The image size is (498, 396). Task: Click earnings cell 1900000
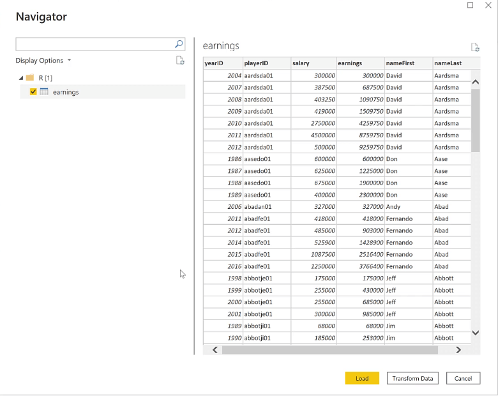pyautogui.click(x=361, y=183)
